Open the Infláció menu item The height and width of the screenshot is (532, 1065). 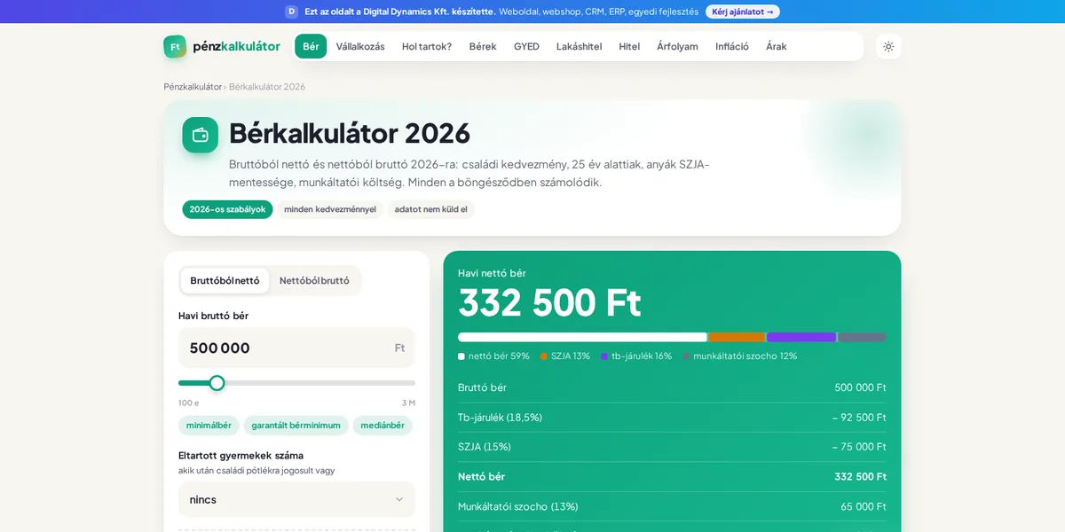point(732,47)
